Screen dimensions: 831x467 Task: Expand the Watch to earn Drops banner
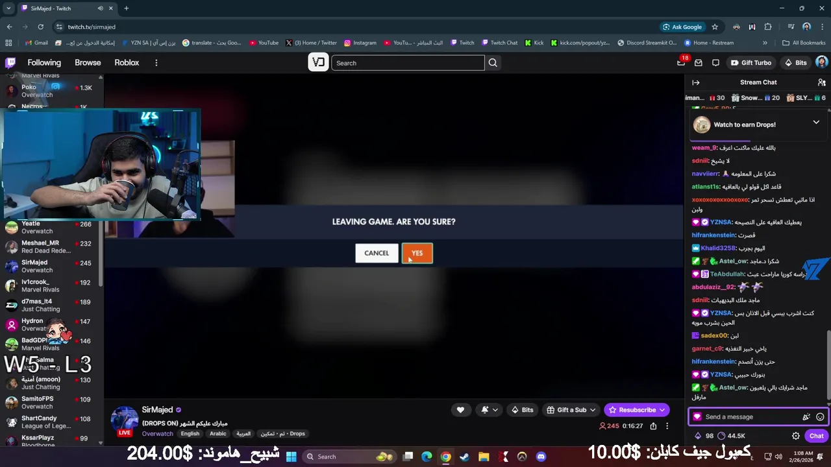(x=816, y=123)
